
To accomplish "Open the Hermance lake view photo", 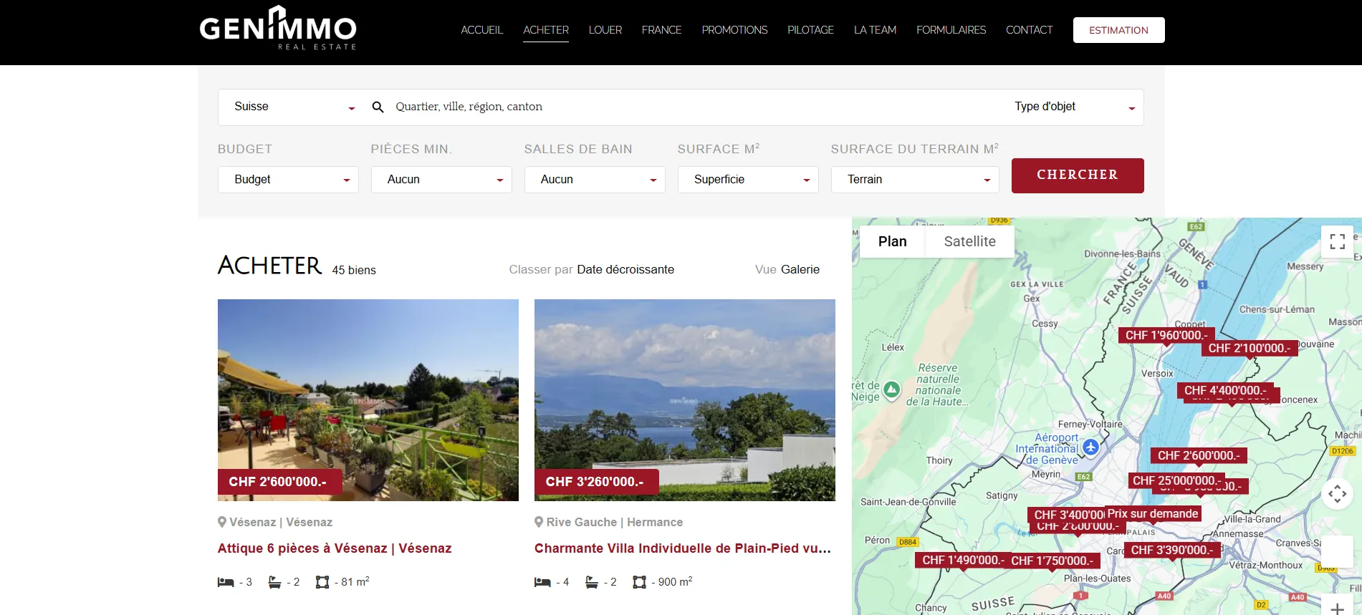I will [x=685, y=400].
